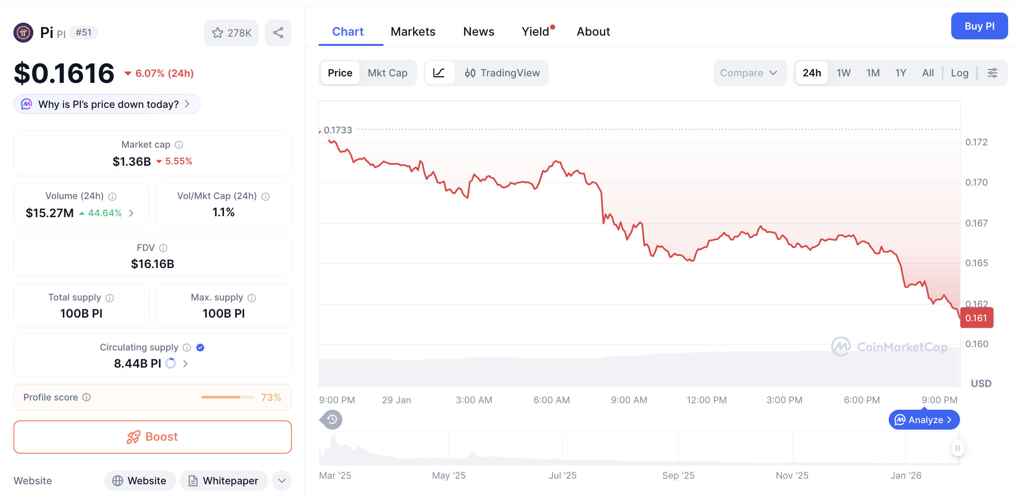This screenshot has width=1016, height=500.
Task: Add Pi to your watchlist star
Action: (217, 32)
